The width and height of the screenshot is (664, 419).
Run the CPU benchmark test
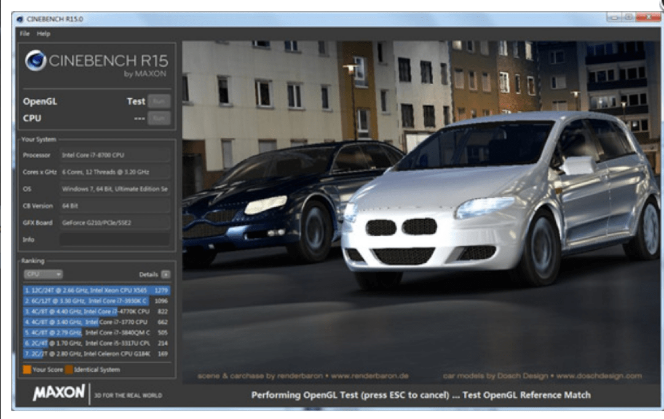pyautogui.click(x=159, y=118)
